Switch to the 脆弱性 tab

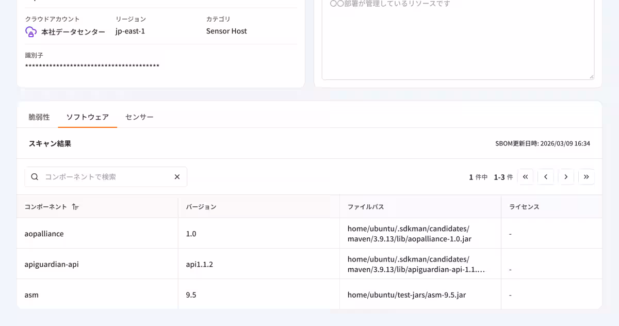coord(39,117)
